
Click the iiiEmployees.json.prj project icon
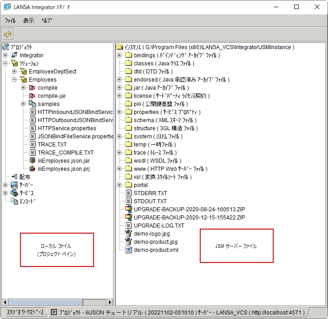click(x=32, y=169)
